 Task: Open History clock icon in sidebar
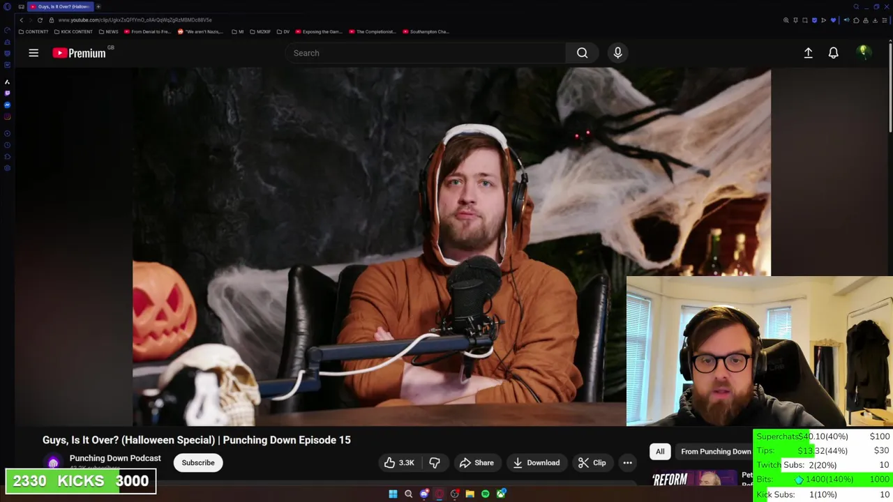point(7,145)
